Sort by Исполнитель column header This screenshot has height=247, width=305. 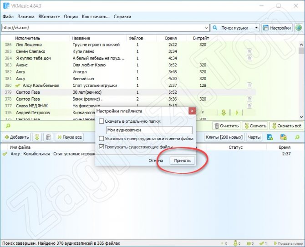click(x=41, y=38)
